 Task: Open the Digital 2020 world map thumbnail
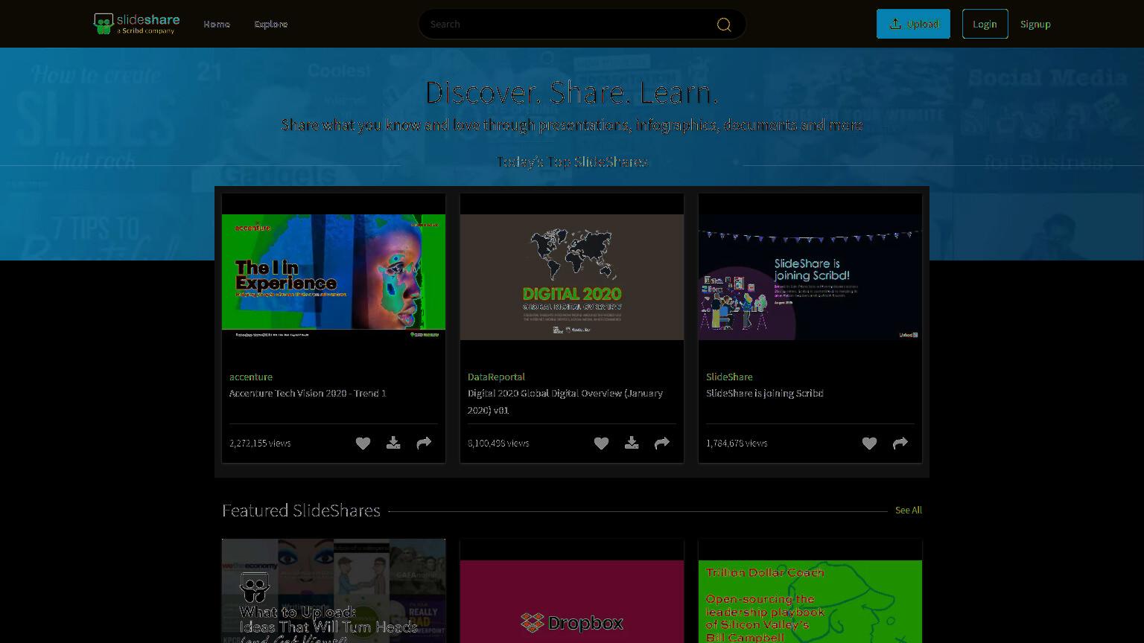click(572, 277)
